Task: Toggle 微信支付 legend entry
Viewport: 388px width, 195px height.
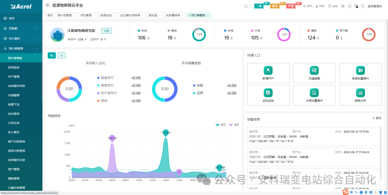Action: pyautogui.click(x=105, y=86)
